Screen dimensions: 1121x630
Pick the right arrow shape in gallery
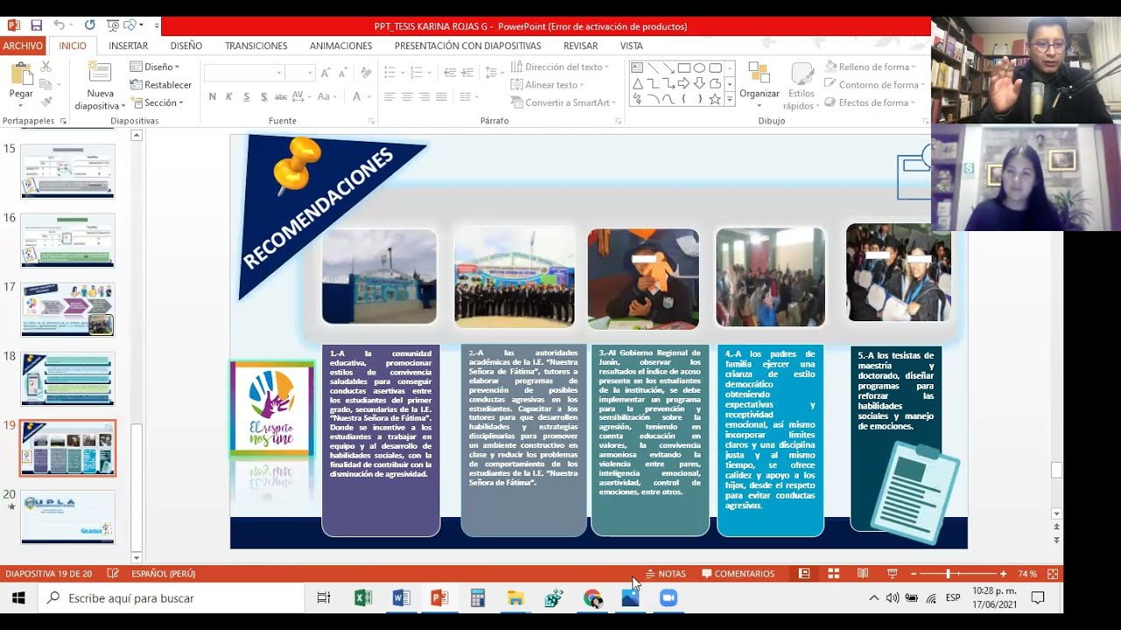click(x=684, y=84)
